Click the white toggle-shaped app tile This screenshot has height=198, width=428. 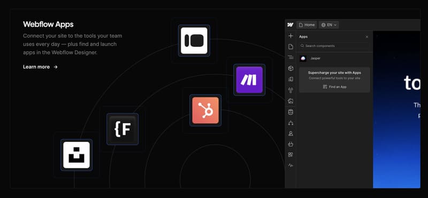click(194, 41)
